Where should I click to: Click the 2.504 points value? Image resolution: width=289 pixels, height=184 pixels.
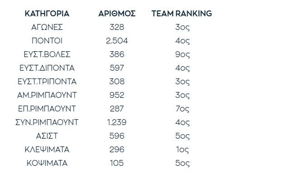[x=117, y=41]
